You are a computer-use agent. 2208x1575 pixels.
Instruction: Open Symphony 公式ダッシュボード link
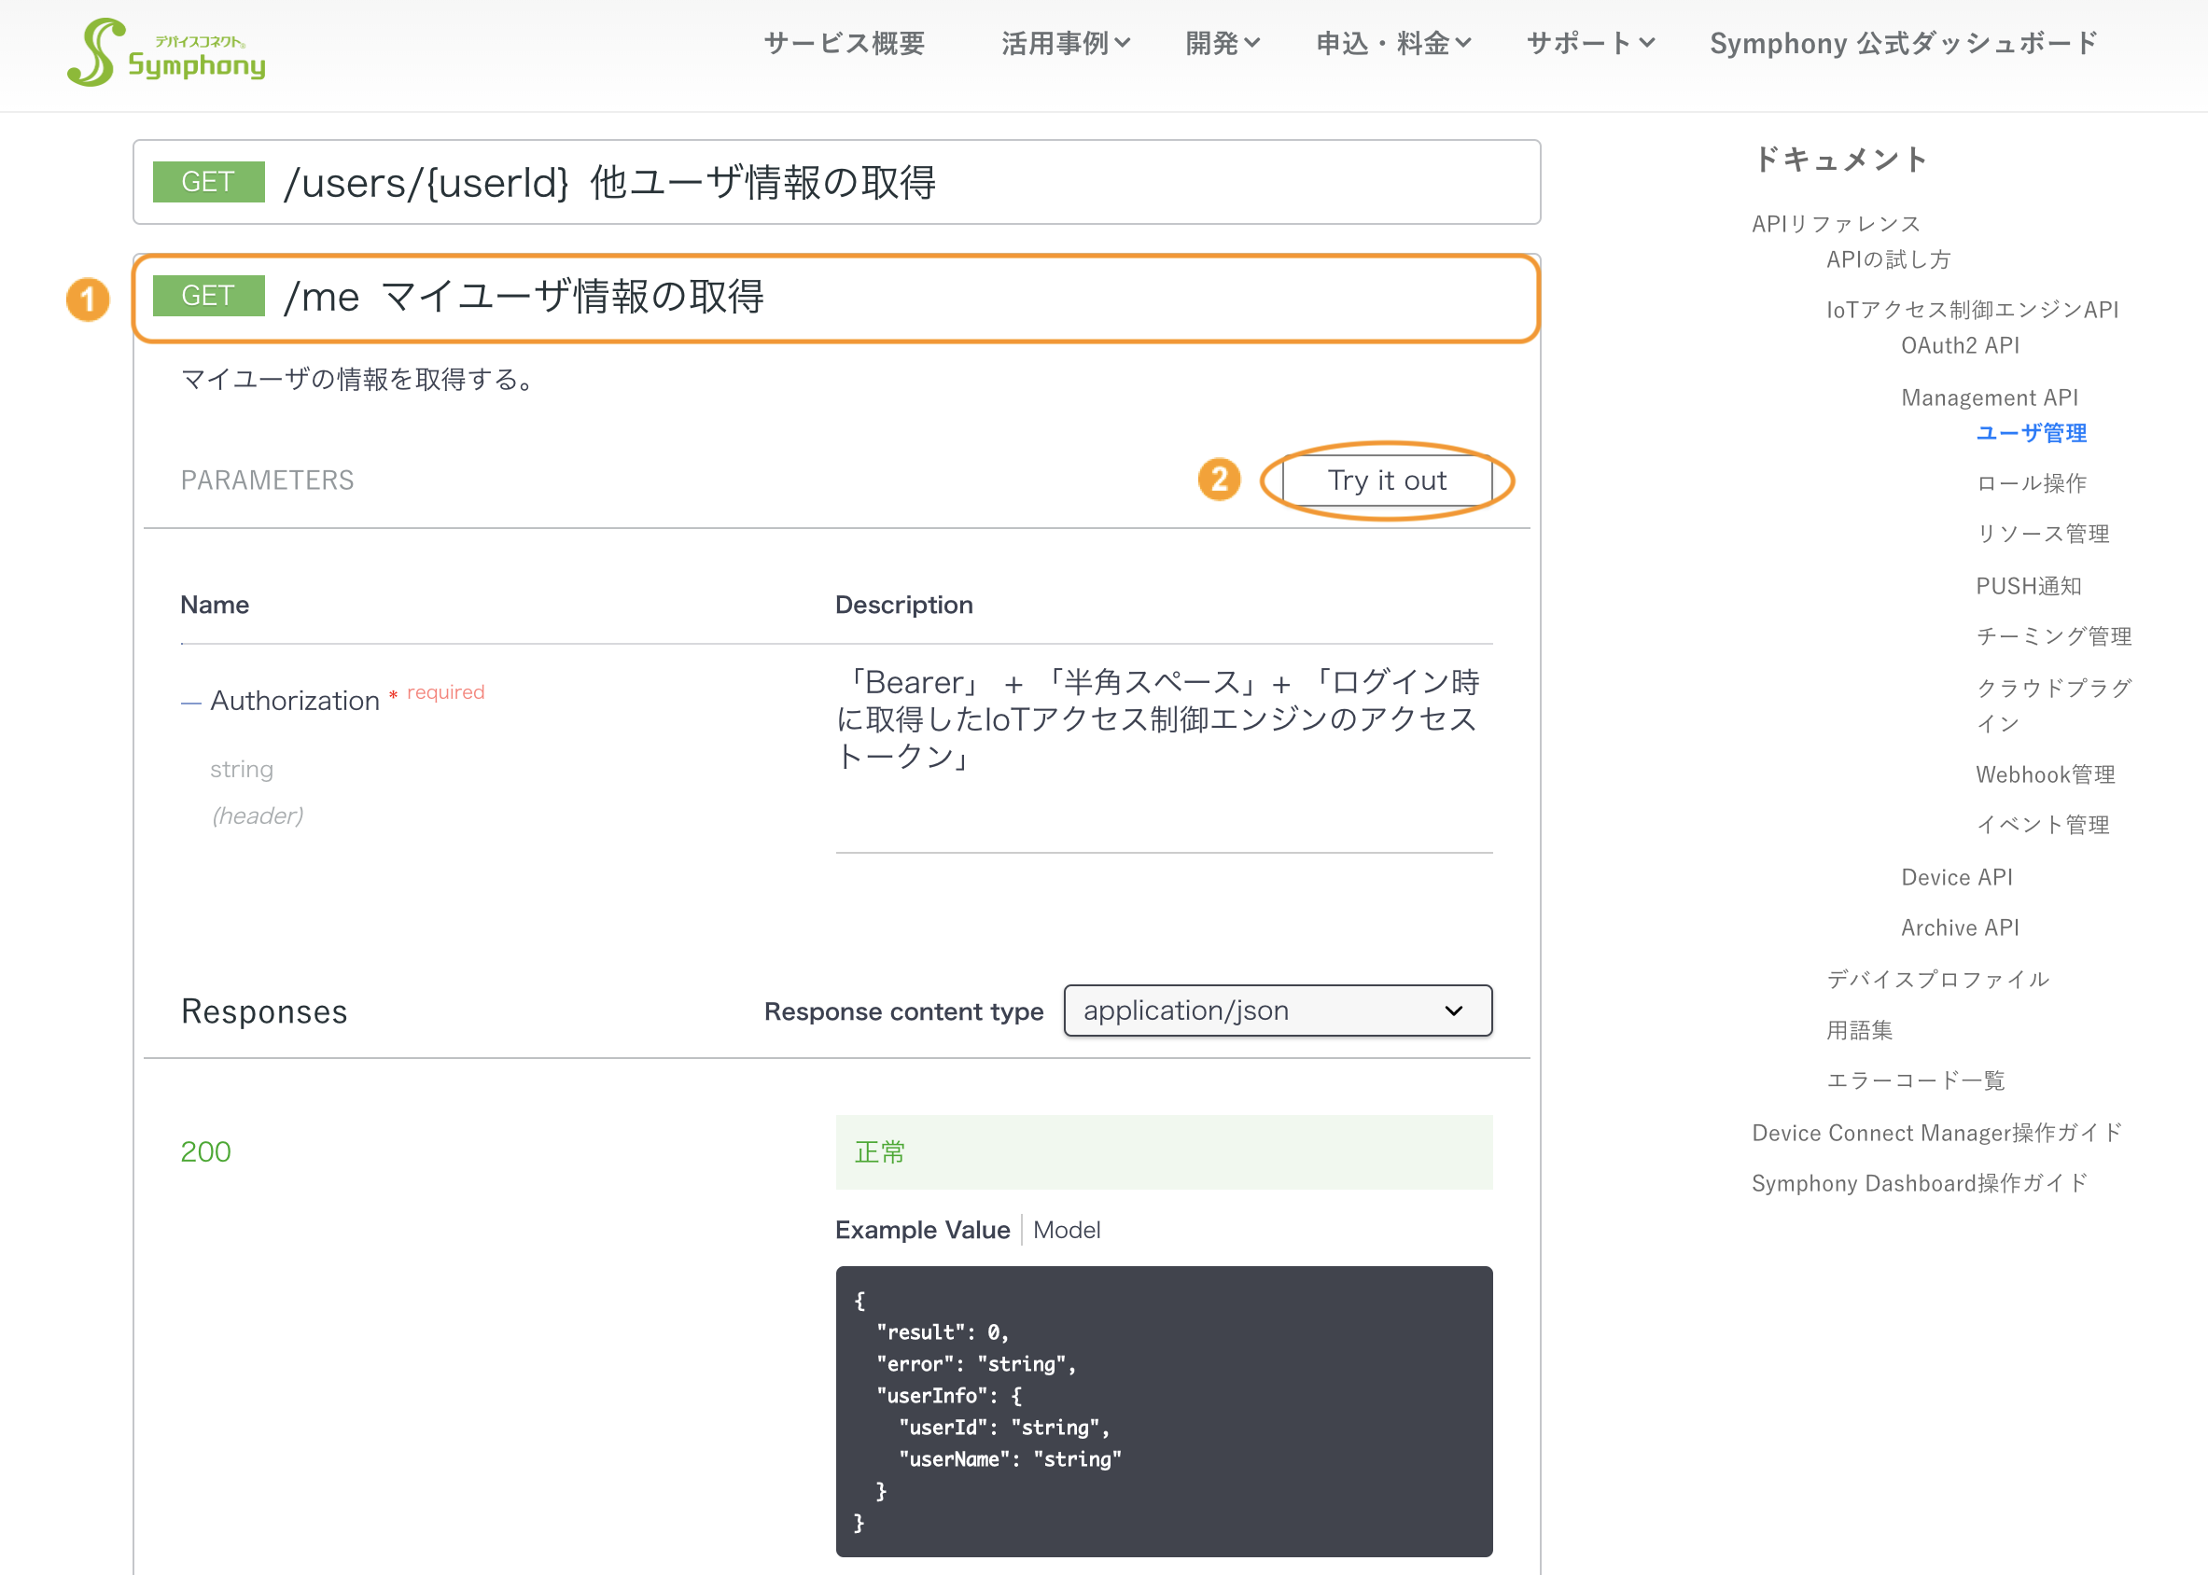1904,44
